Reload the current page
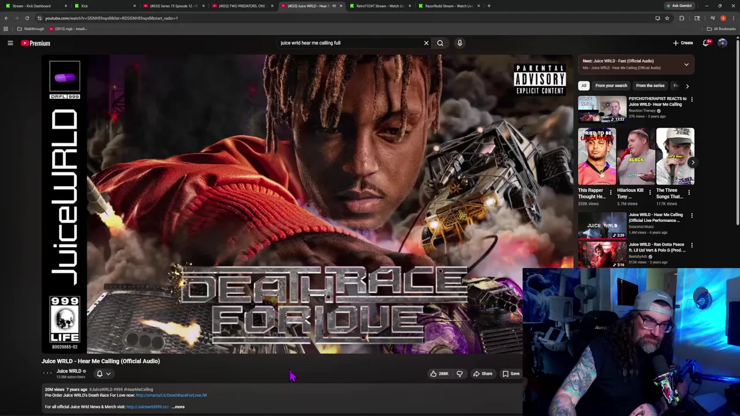Screen dimensions: 740x416 tap(27, 18)
